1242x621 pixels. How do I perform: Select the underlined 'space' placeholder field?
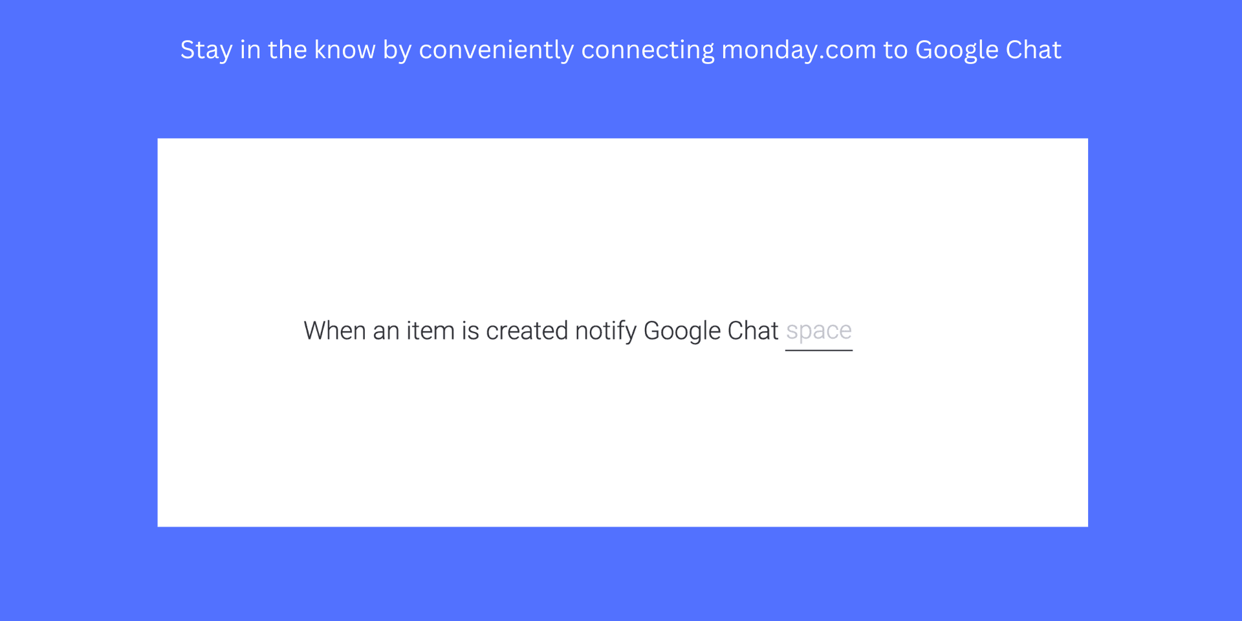coord(819,332)
